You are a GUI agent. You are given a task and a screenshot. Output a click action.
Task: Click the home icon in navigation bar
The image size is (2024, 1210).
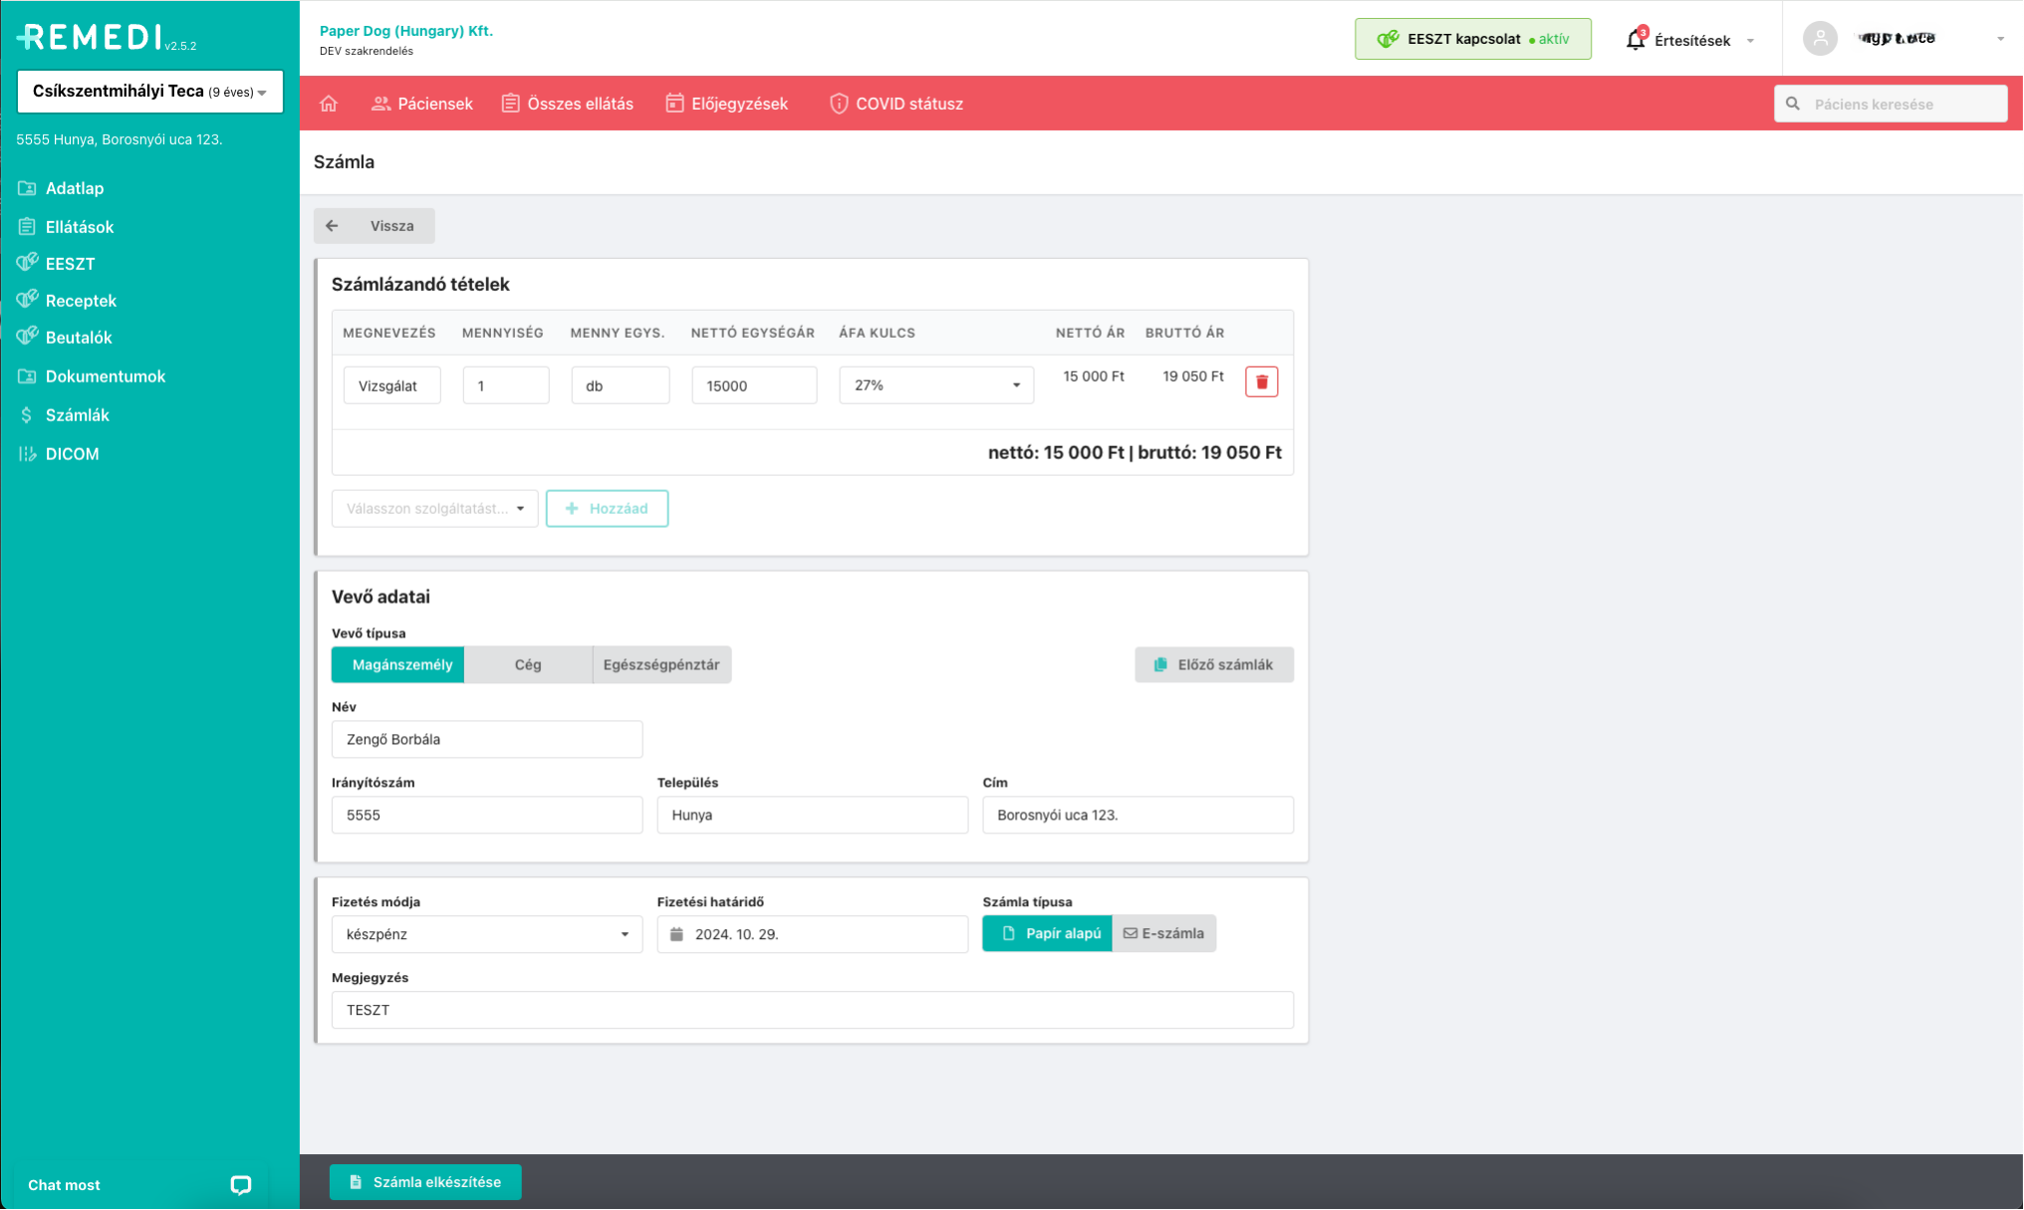click(x=329, y=104)
